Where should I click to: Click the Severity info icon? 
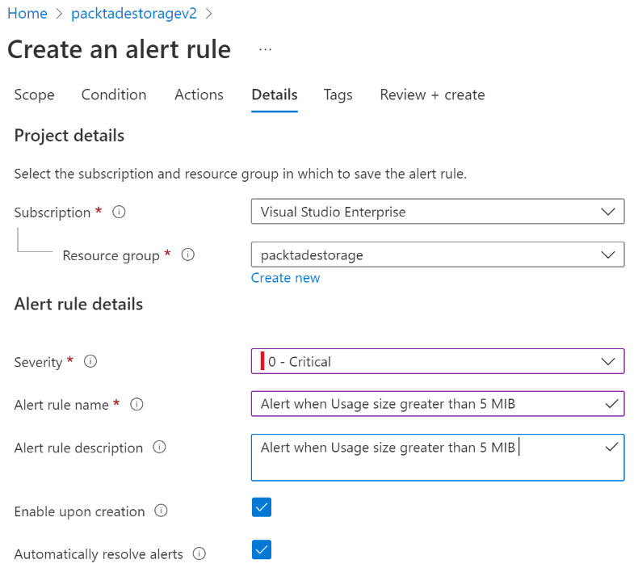coord(90,362)
